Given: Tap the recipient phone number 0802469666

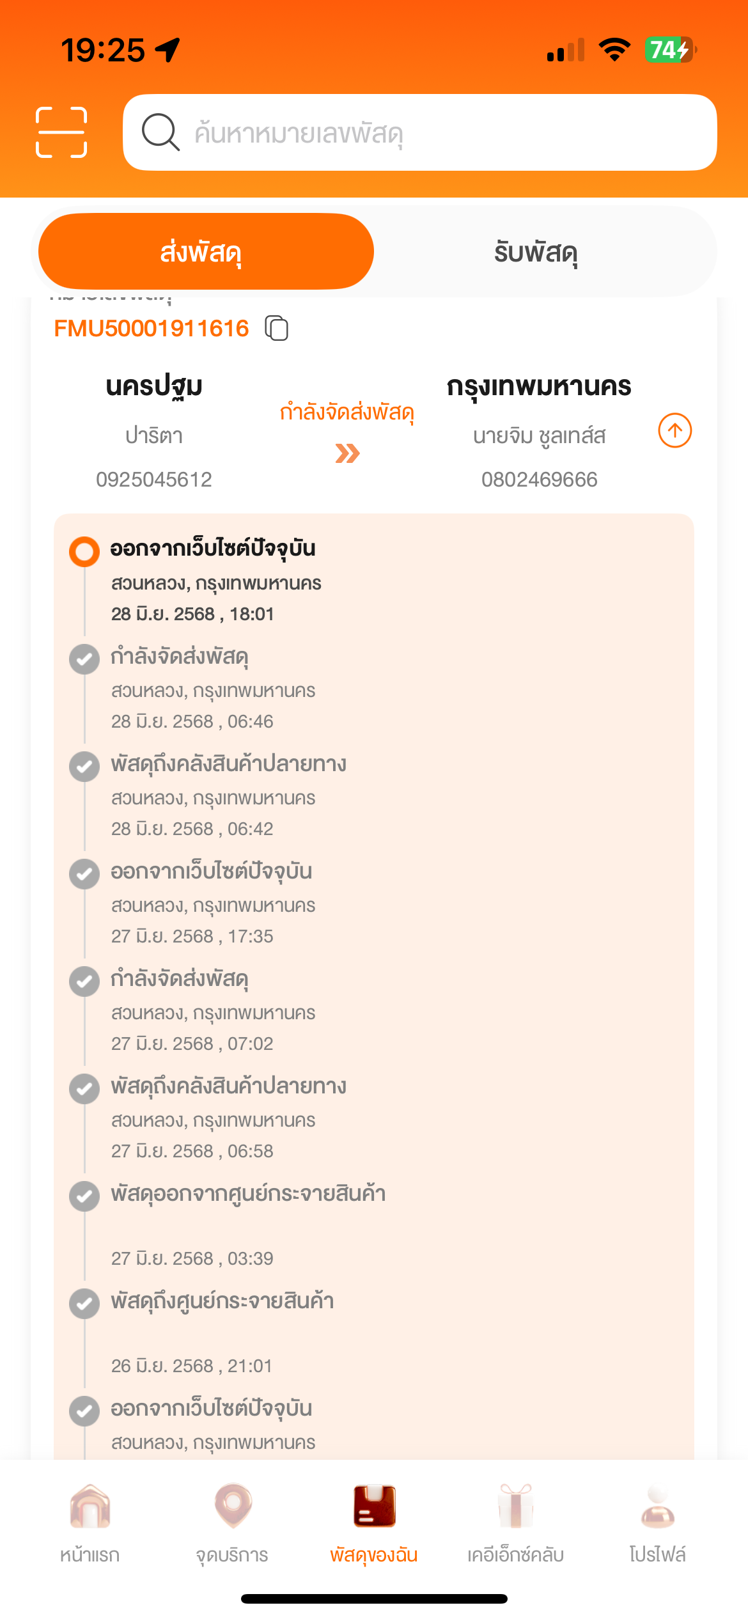Looking at the screenshot, I should pos(540,480).
